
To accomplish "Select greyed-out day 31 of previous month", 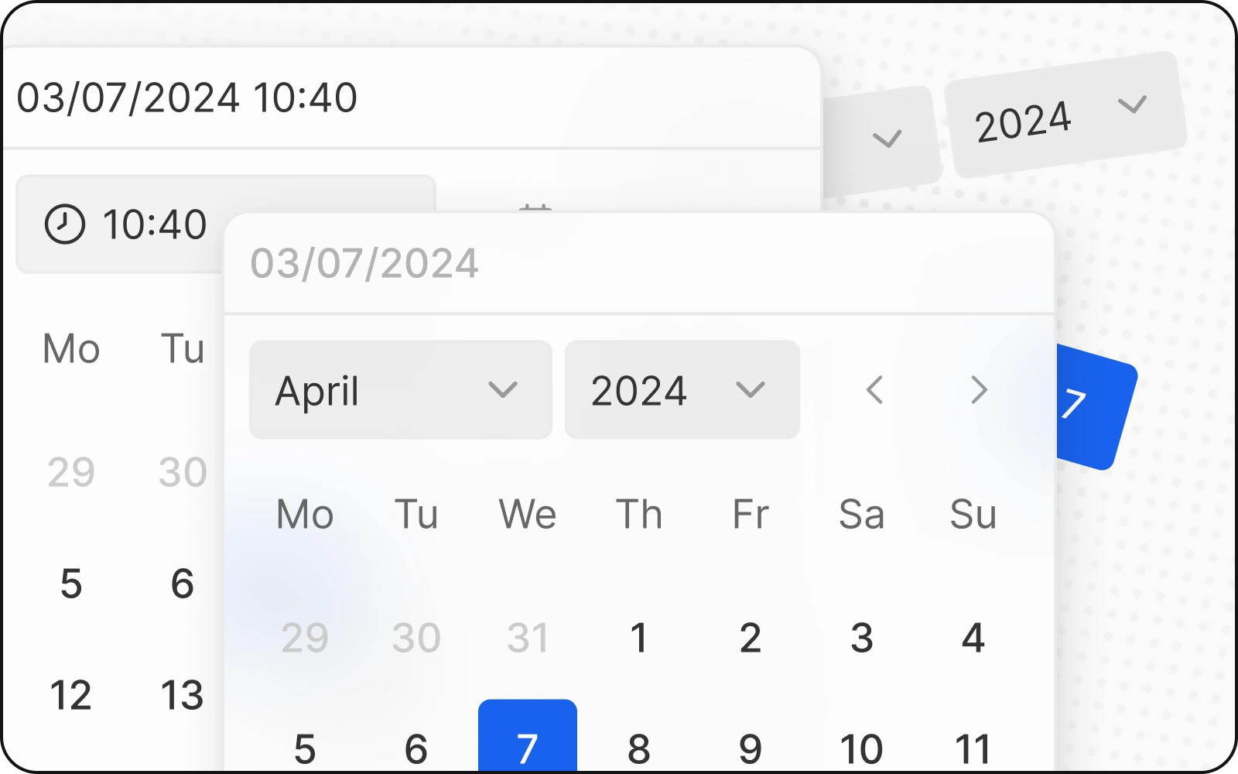I will [527, 639].
